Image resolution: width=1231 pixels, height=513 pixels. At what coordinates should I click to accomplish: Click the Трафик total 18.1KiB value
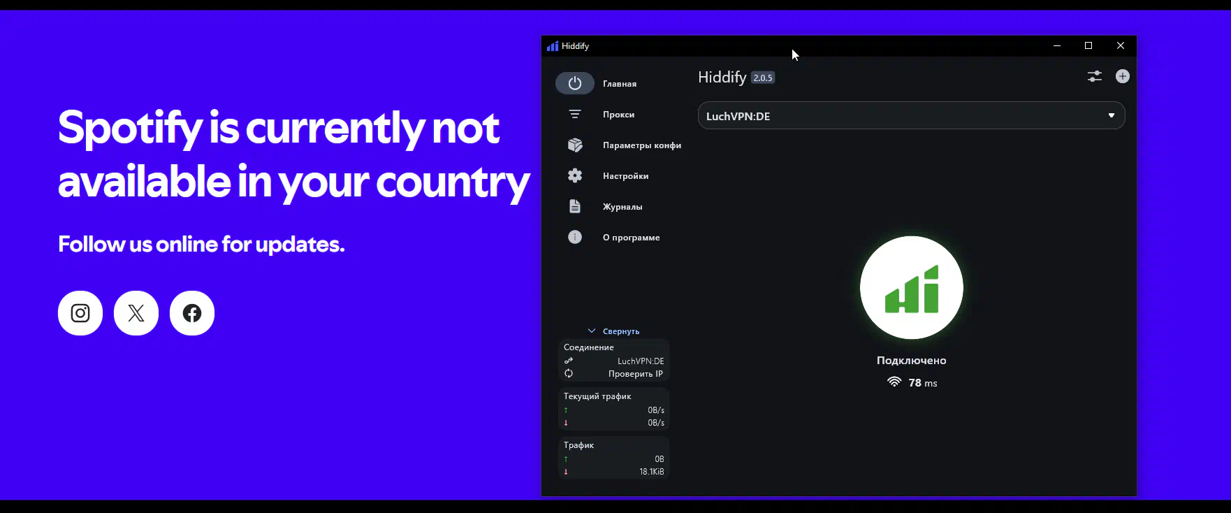click(652, 472)
